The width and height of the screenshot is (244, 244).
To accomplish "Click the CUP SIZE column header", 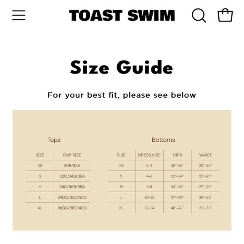I will pyautogui.click(x=72, y=155).
